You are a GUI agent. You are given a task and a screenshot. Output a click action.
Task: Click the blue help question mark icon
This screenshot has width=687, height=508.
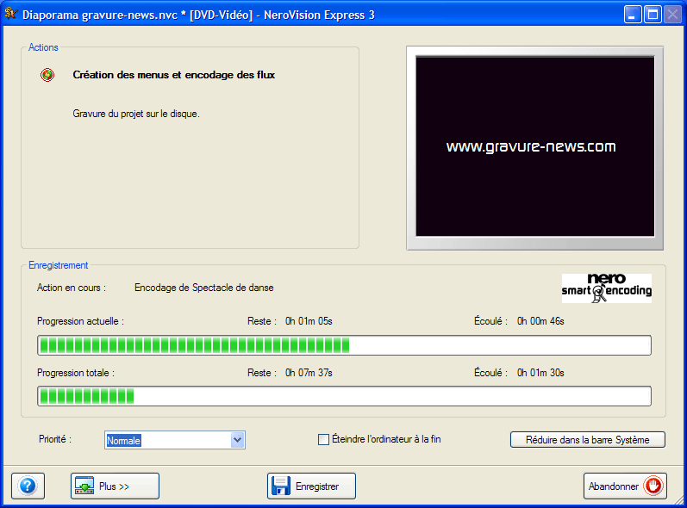pos(28,486)
